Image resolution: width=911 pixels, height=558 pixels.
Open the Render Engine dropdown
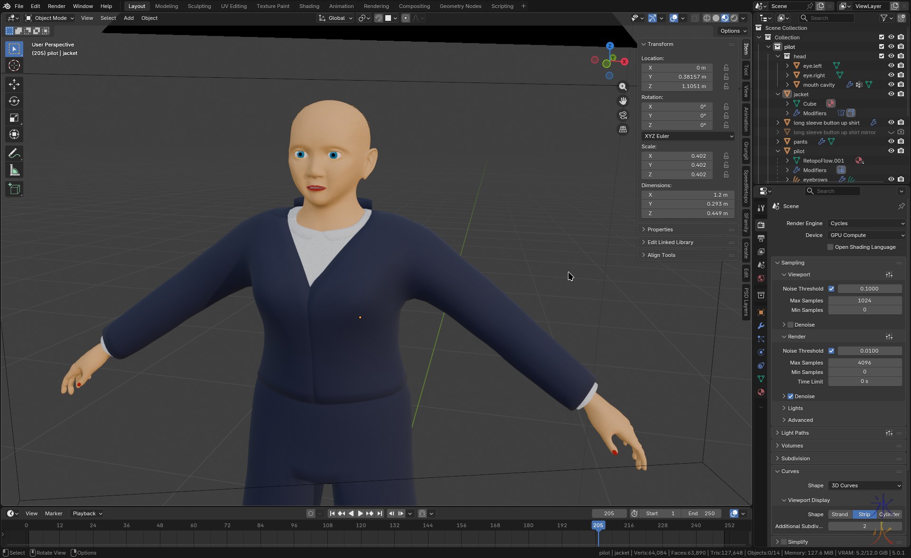coord(866,223)
